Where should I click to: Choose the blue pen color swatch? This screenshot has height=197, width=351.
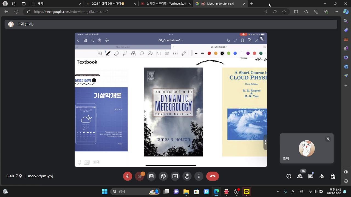click(x=235, y=53)
